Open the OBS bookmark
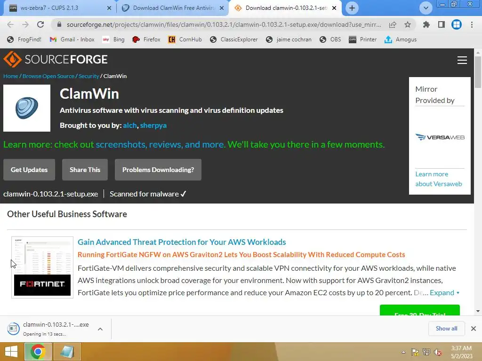482x361 pixels. (x=330, y=39)
